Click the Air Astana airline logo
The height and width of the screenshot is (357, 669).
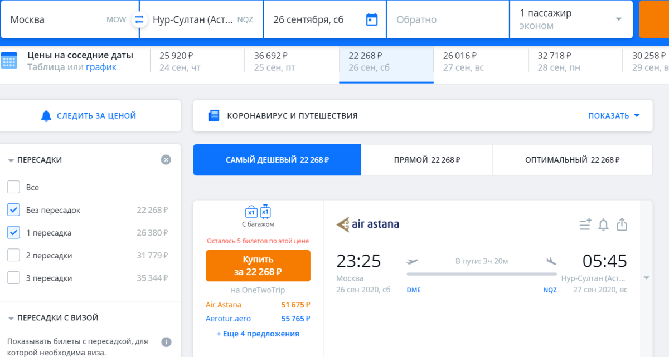367,225
